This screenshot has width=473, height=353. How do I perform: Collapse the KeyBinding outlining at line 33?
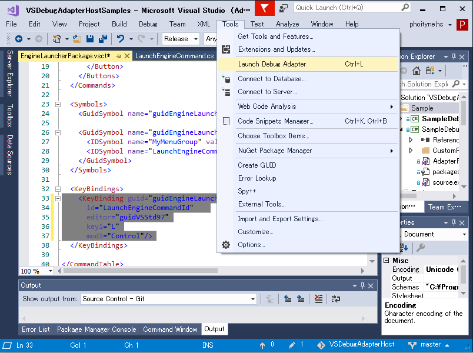[x=58, y=198]
